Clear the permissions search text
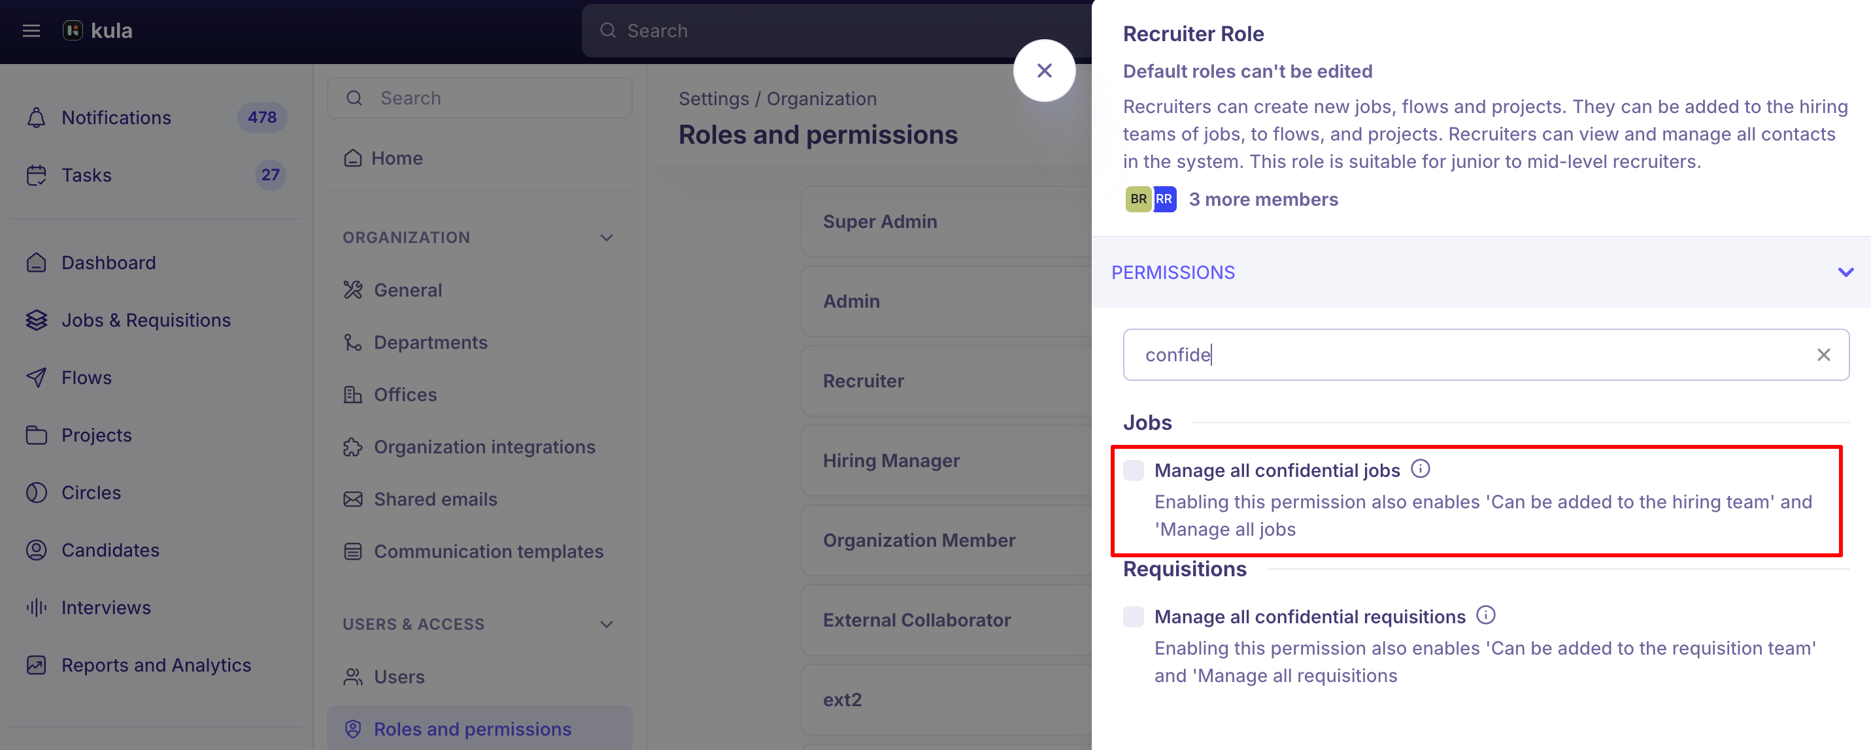This screenshot has height=750, width=1871. click(x=1823, y=354)
